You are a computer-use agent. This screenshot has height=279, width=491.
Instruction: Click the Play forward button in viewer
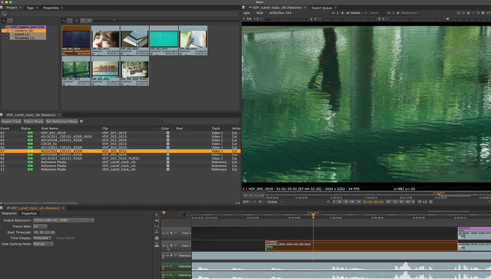(388, 202)
